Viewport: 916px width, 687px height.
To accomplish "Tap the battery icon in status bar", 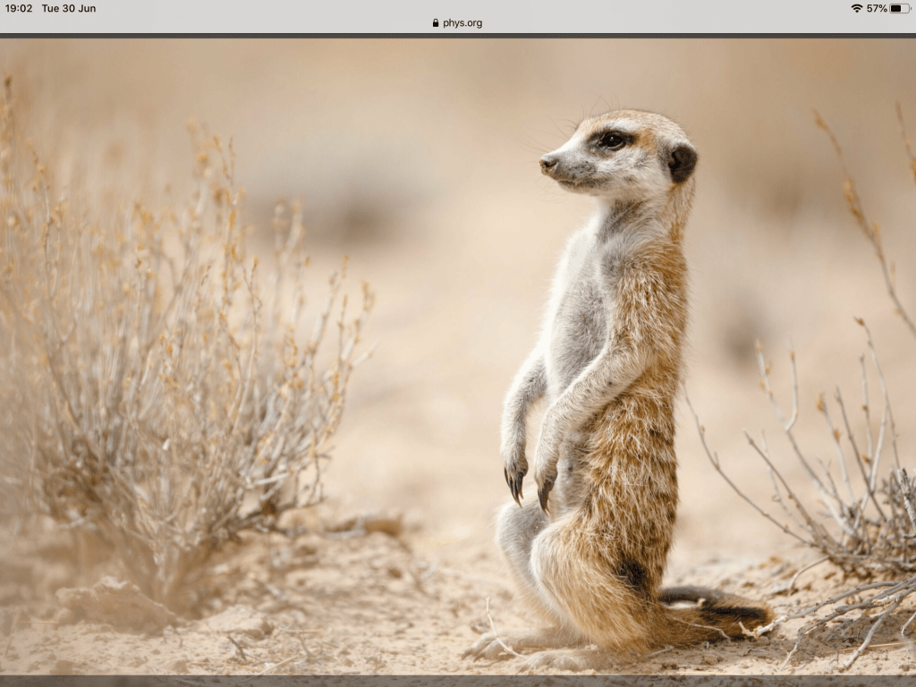I will (899, 8).
